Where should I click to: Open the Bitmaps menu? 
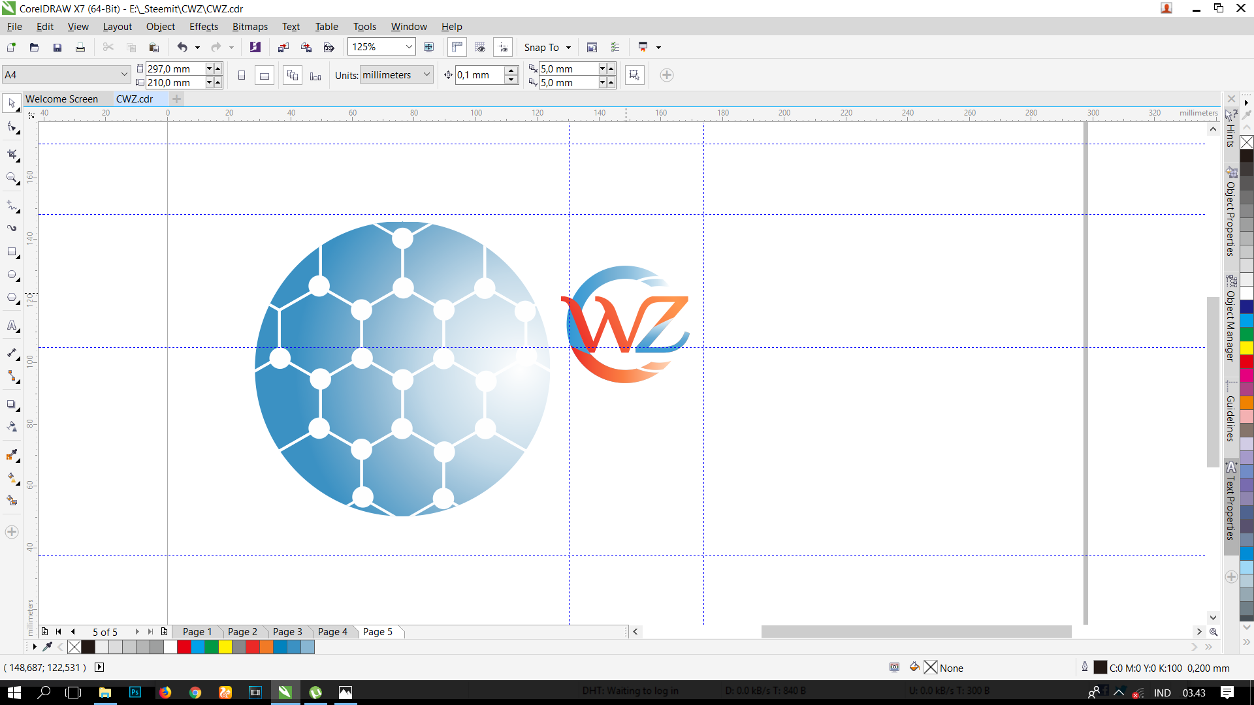[x=249, y=27]
